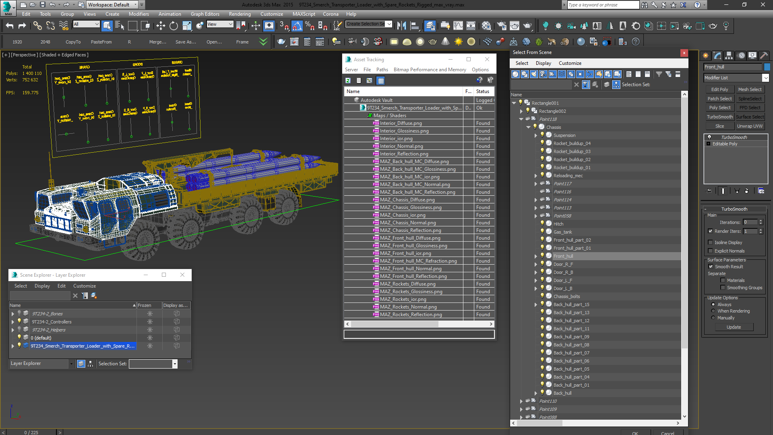The width and height of the screenshot is (773, 435).
Task: Select MAZ_Chassis_Diffuse.png in asset list
Action: [407, 200]
